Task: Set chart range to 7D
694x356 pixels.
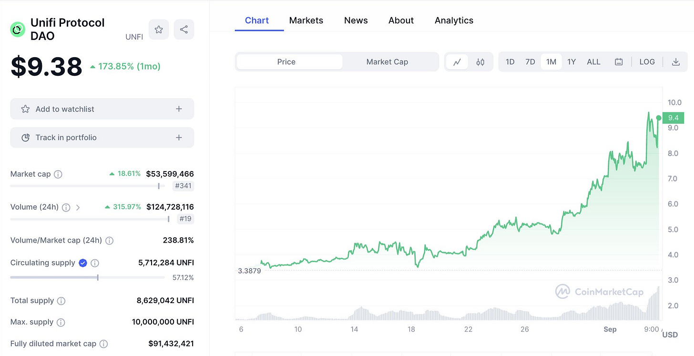Action: (x=530, y=62)
